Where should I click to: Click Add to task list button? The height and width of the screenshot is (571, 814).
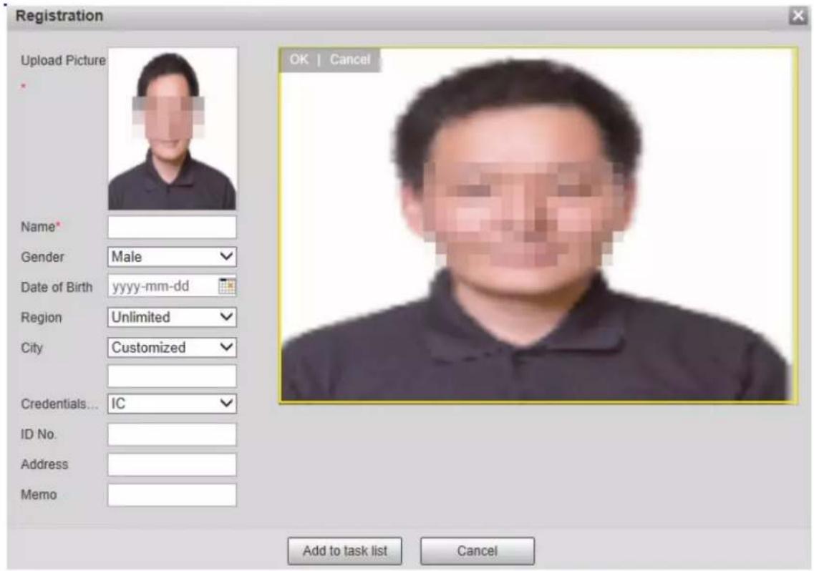[344, 551]
